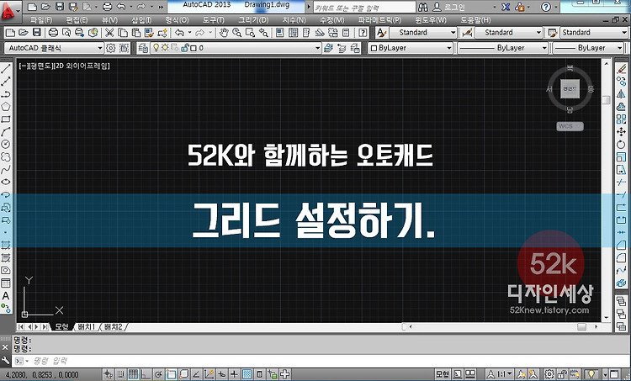The height and width of the screenshot is (381, 631).
Task: Toggle Polar Tracking in status bar
Action: 158,374
